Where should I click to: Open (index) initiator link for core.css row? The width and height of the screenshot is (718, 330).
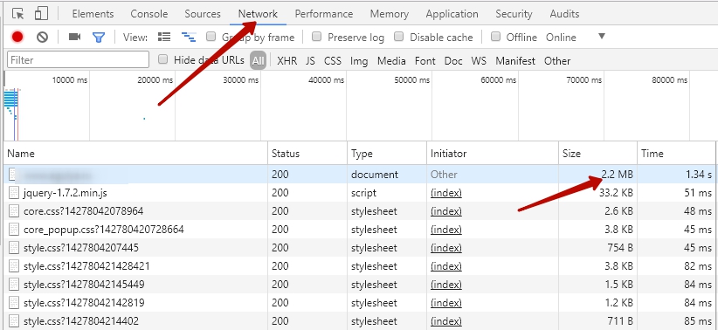pyautogui.click(x=446, y=211)
